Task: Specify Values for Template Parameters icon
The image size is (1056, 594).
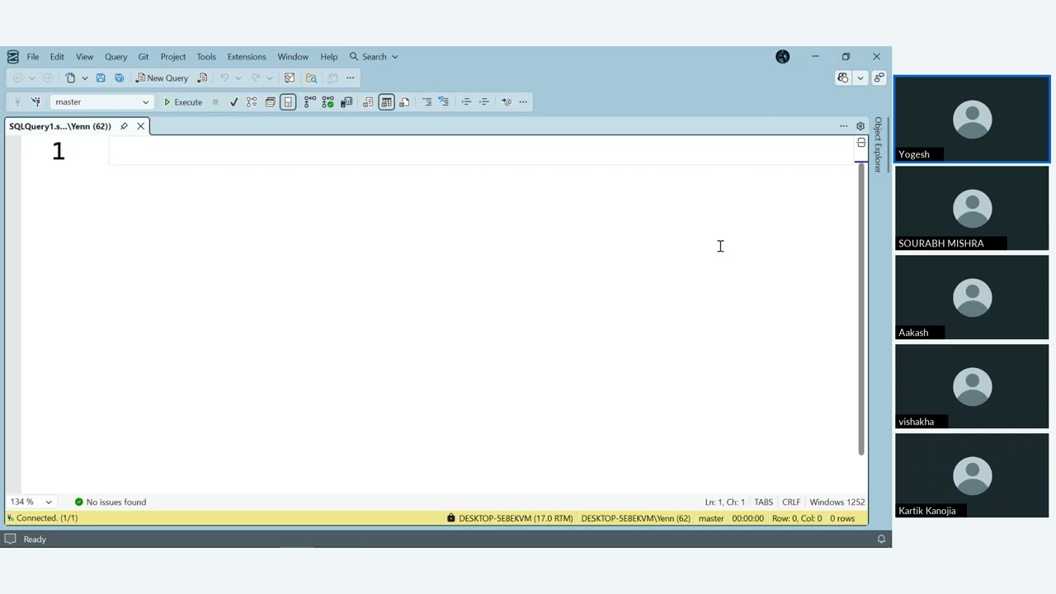Action: point(506,101)
